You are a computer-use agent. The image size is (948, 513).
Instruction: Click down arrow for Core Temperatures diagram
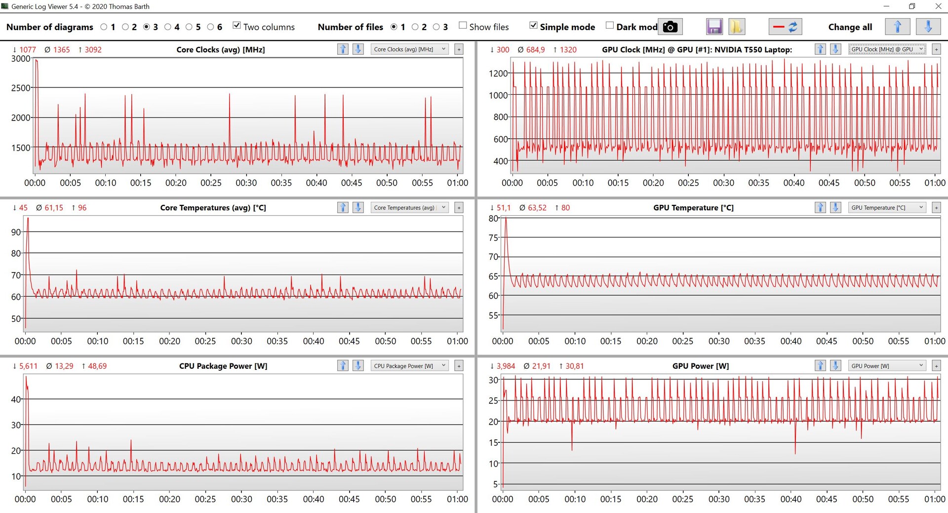(358, 207)
